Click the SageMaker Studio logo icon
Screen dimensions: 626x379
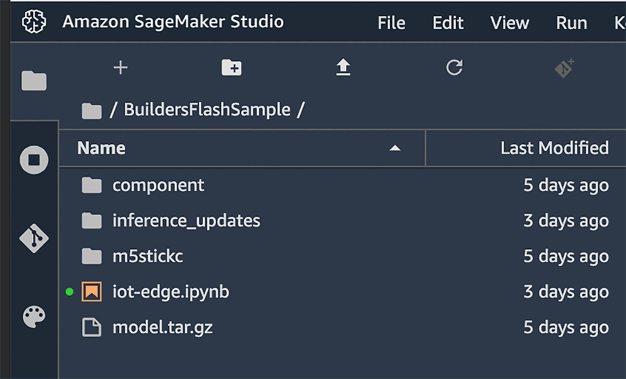pos(34,22)
